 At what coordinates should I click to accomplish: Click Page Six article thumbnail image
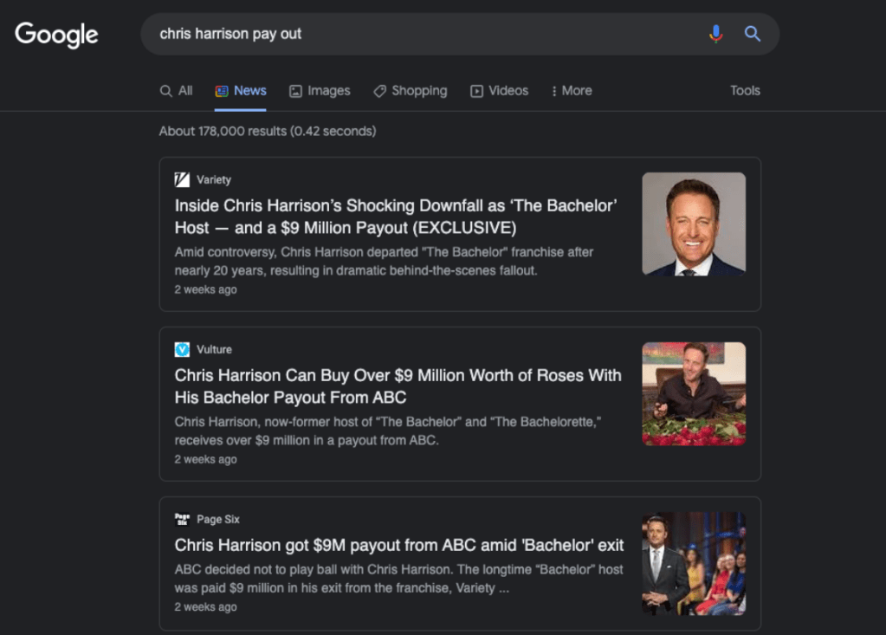(x=693, y=563)
